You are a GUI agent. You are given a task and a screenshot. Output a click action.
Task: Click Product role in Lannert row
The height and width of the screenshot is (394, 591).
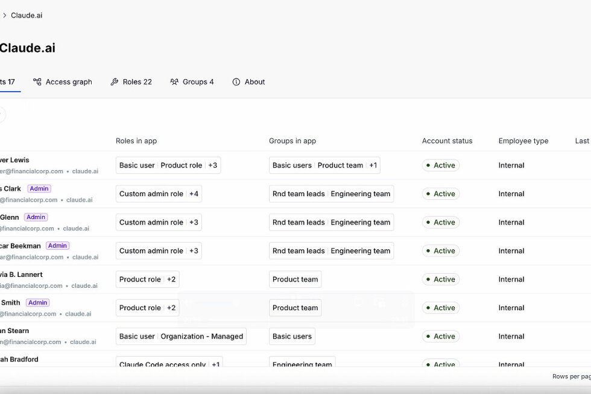pos(140,279)
